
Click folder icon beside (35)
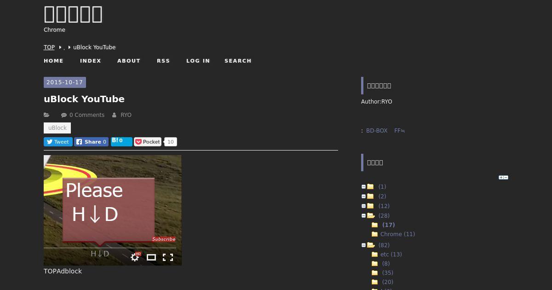coord(374,273)
